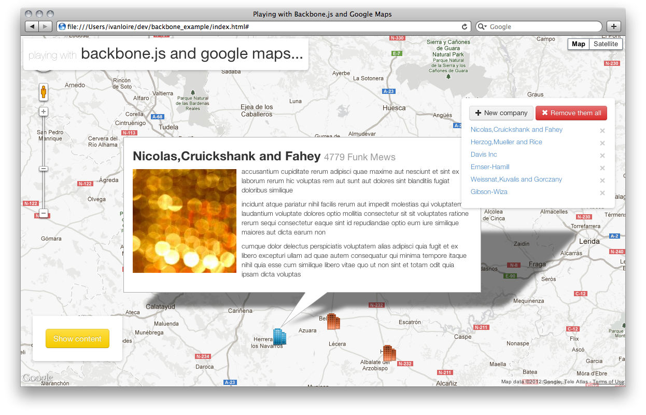Open the search engine magnifier dropdown
The image size is (646, 415).
[x=482, y=26]
